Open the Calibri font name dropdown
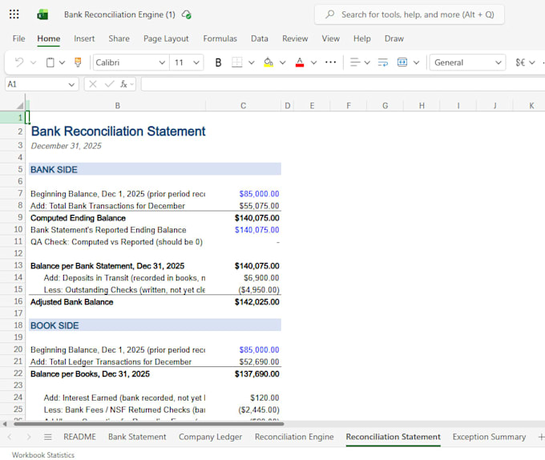The image size is (545, 460). (162, 63)
